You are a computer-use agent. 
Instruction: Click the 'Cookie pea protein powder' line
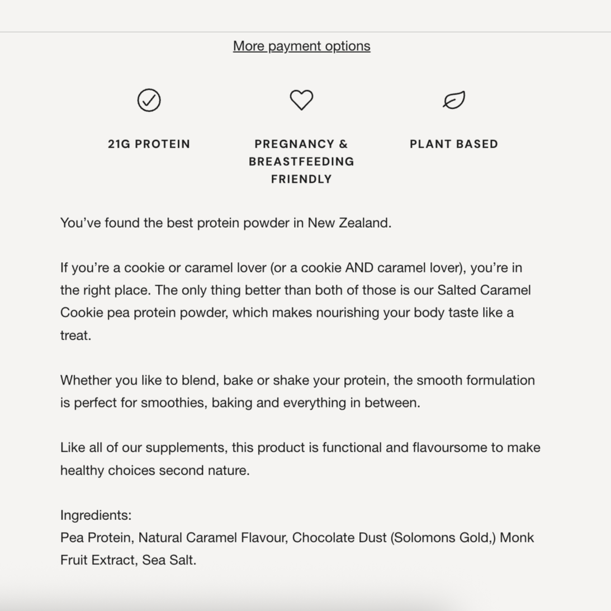click(287, 312)
